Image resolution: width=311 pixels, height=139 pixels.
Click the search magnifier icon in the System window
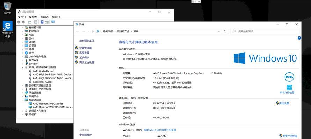[x=234, y=31]
